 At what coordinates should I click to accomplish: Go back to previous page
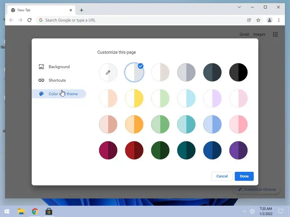(x=11, y=20)
